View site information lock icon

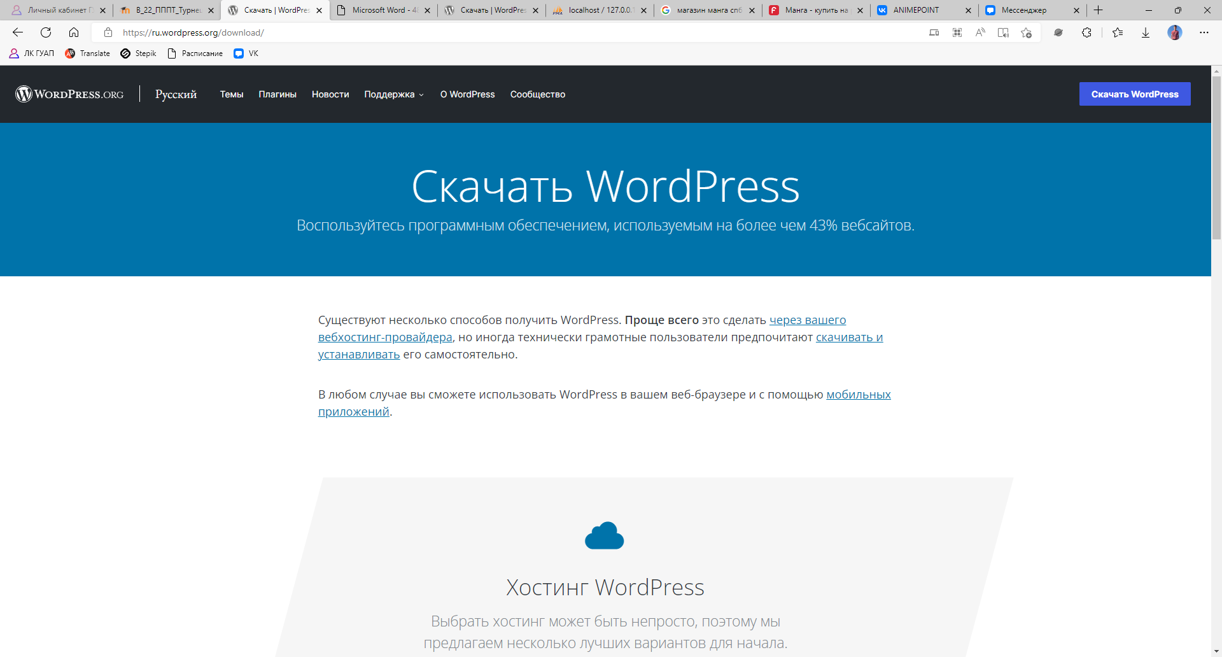108,32
